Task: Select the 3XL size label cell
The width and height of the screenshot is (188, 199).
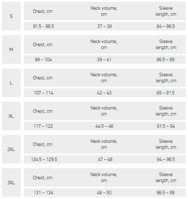Action: pyautogui.click(x=11, y=182)
